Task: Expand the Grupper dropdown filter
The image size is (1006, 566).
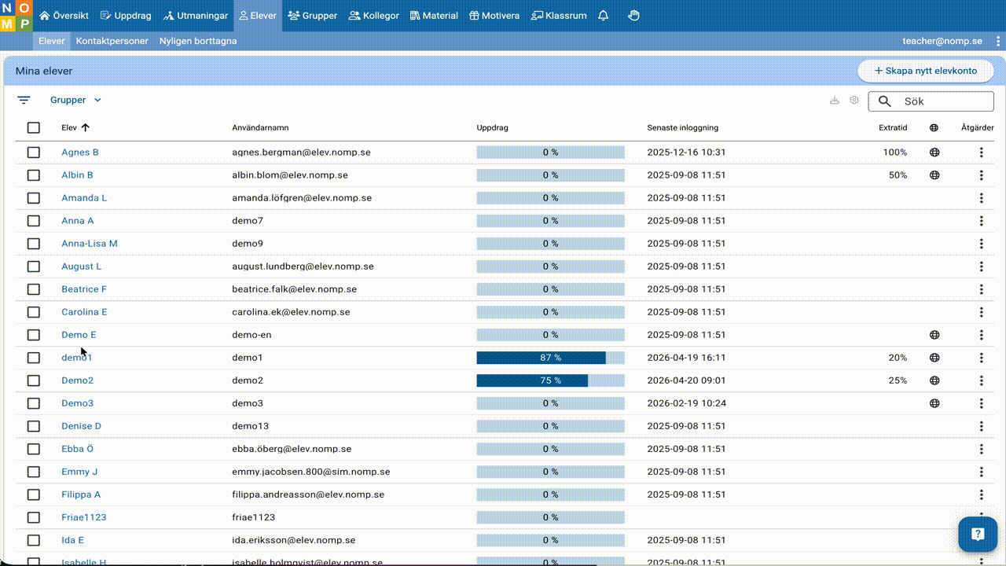Action: [x=75, y=101]
